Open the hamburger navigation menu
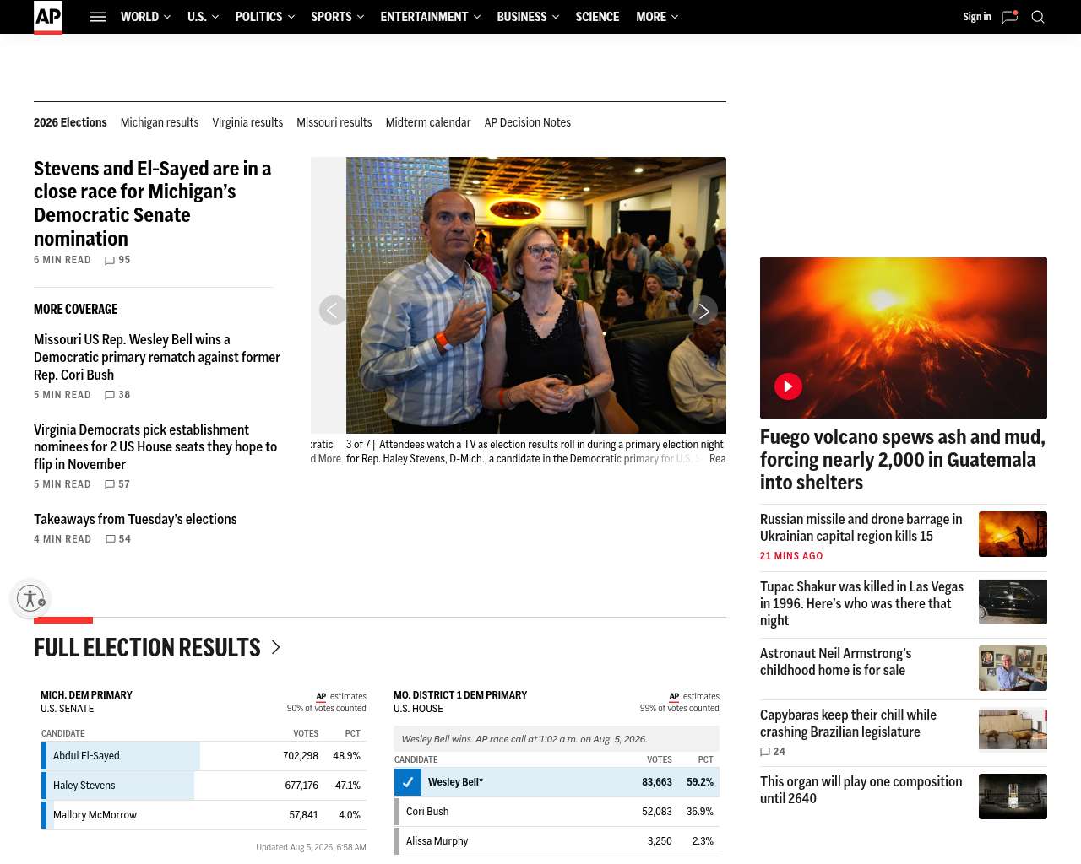Viewport: 1081px width, 864px height. [98, 17]
